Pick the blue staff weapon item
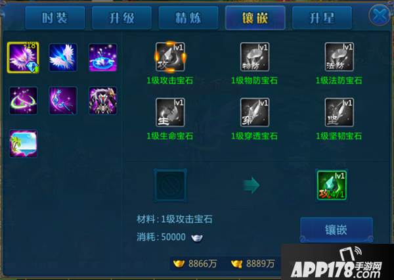 click(x=63, y=101)
